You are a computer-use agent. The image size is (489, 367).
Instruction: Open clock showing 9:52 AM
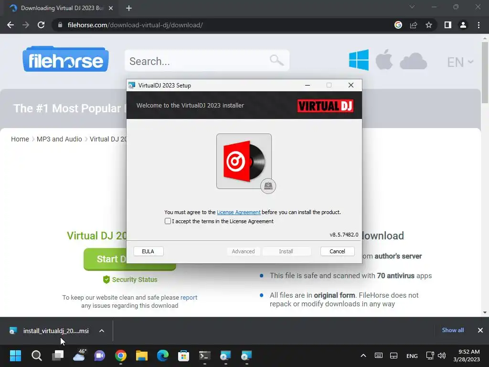(467, 356)
